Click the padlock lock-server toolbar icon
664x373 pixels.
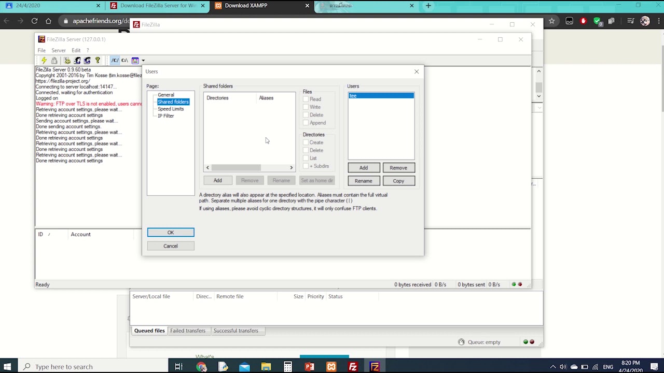click(54, 61)
